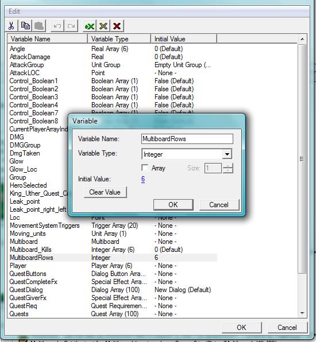Select the QuestButtons variable row
The height and width of the screenshot is (342, 316).
tap(113, 274)
